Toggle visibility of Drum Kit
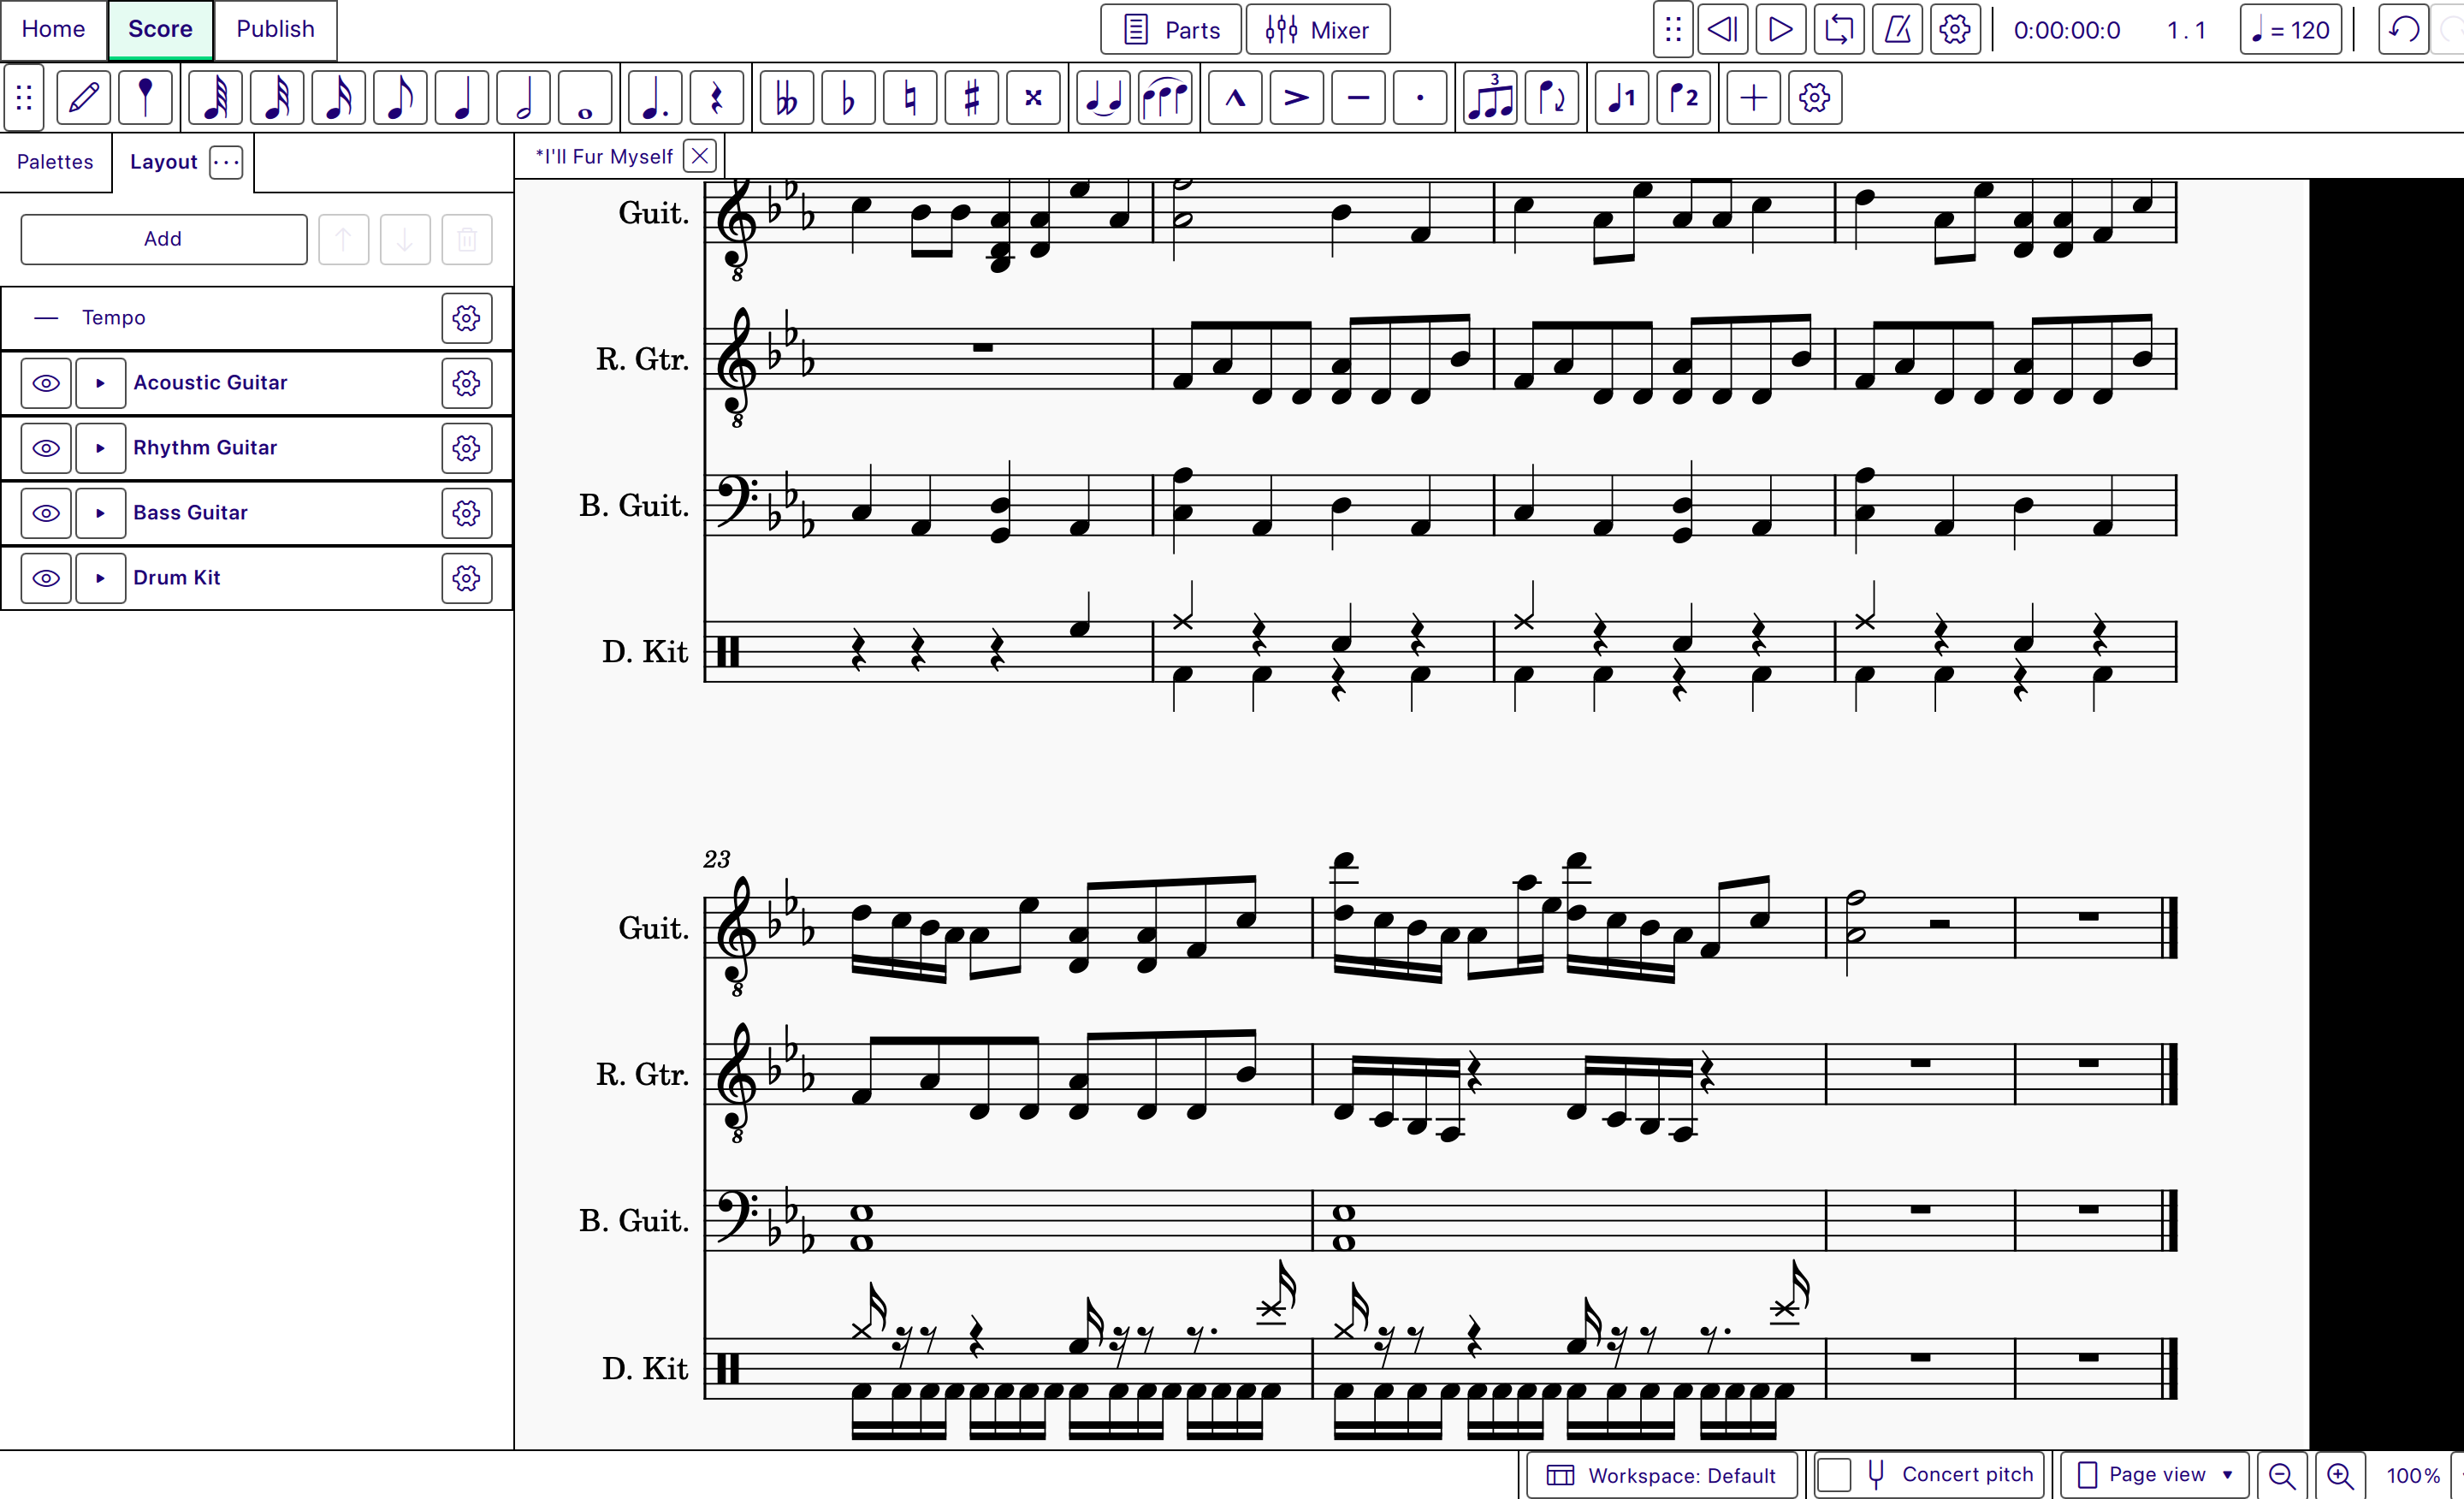2464x1499 pixels. tap(46, 578)
